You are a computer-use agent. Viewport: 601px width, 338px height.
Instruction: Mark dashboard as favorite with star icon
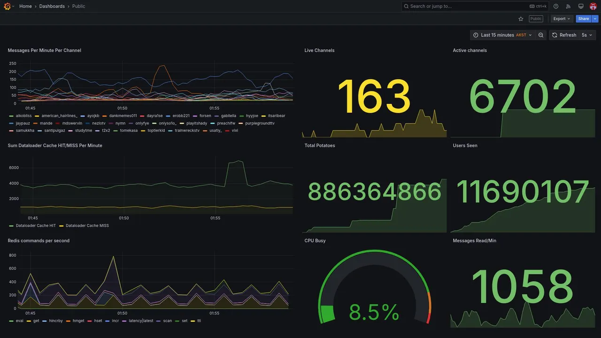pos(521,19)
